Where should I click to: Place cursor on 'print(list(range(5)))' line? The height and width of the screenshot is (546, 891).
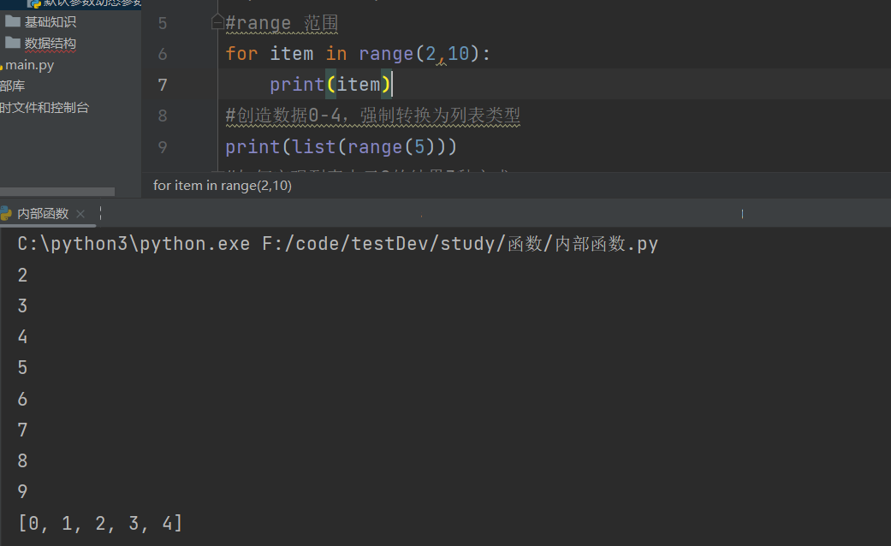click(x=341, y=147)
